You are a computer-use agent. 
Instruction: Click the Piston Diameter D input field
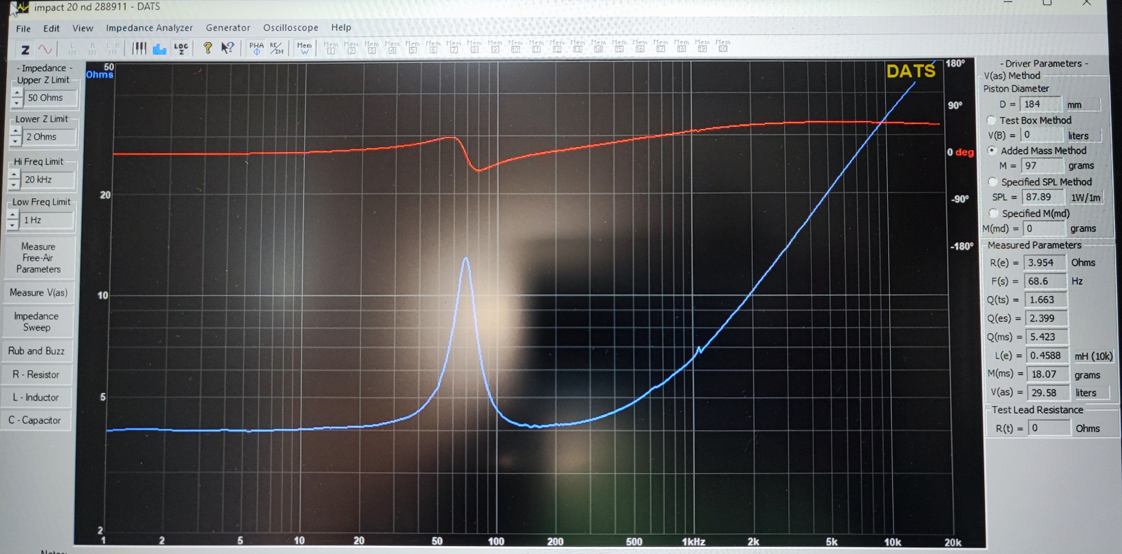[x=1041, y=104]
